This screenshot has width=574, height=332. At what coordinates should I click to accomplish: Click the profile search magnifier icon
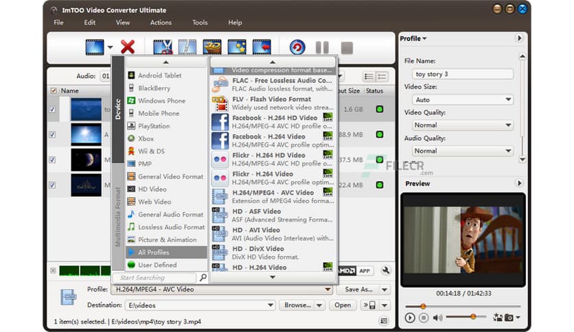(x=203, y=278)
